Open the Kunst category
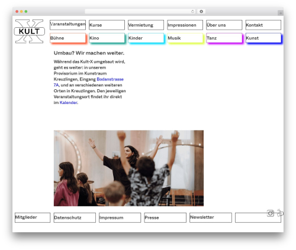 [x=263, y=38]
